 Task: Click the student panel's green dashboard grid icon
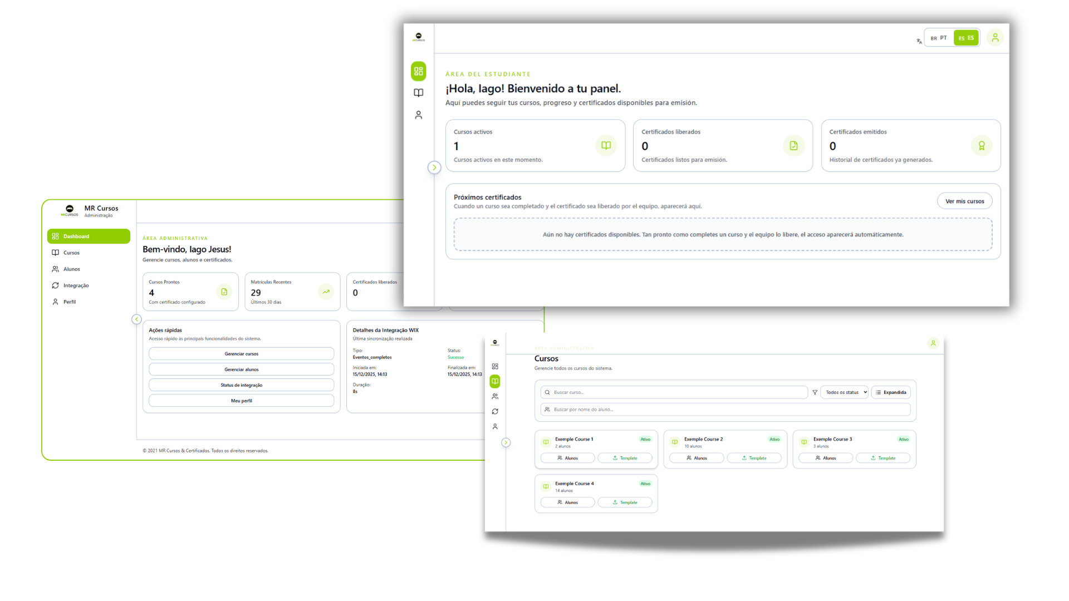[x=418, y=71]
